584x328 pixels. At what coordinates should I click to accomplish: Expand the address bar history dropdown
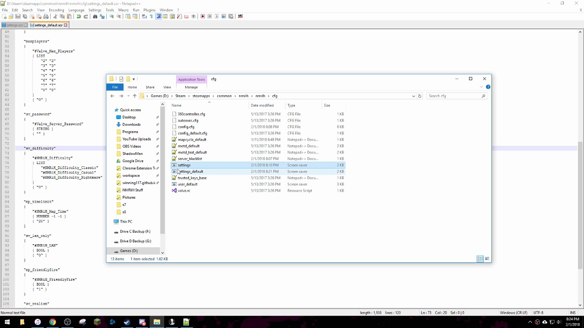coord(413,96)
